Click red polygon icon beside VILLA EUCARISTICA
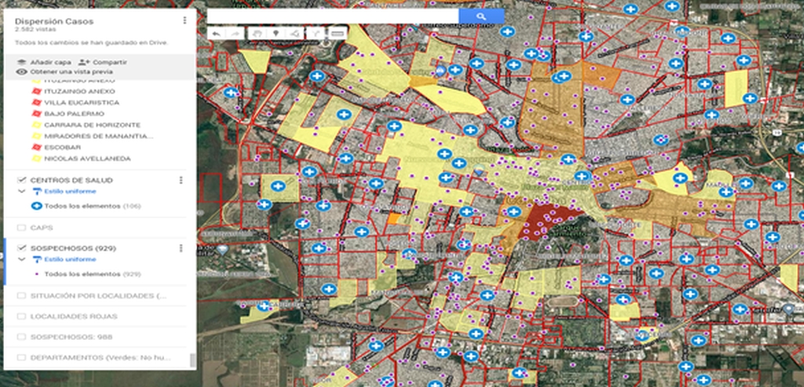 pyautogui.click(x=36, y=103)
